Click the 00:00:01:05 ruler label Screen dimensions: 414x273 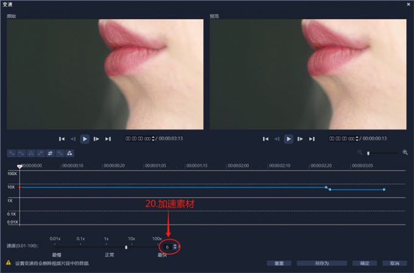tap(155, 165)
